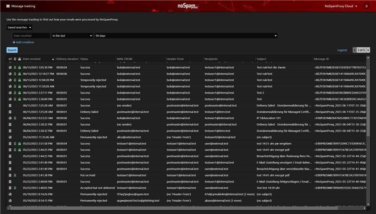The width and height of the screenshot is (376, 214).
Task: Click subject 'test 14:51 uhr pw vergeben'
Action: (274, 144)
